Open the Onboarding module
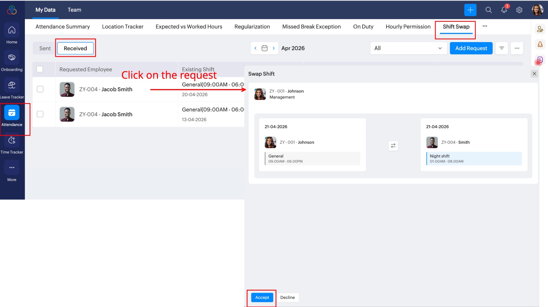Viewport: 548px width, 307px height. click(x=12, y=61)
